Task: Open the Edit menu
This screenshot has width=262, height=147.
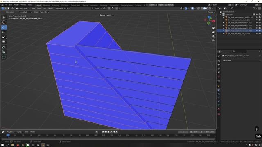Action: (11, 5)
